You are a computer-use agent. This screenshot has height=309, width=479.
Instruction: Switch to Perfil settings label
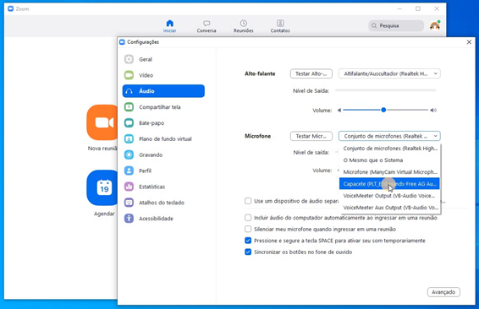coord(145,171)
